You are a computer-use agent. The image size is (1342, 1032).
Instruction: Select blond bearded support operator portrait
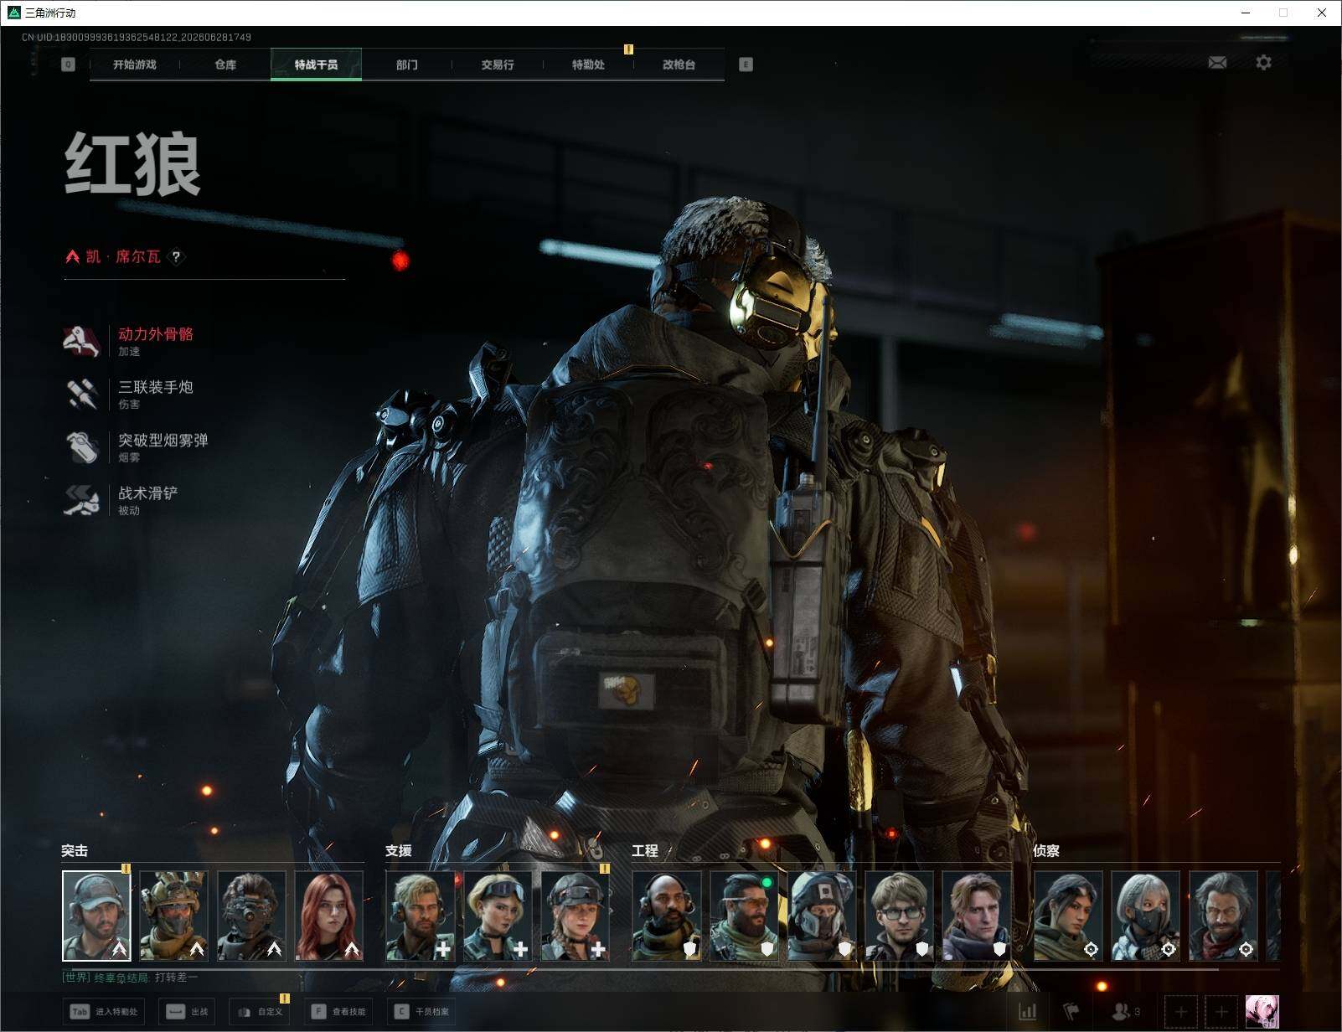click(x=420, y=916)
